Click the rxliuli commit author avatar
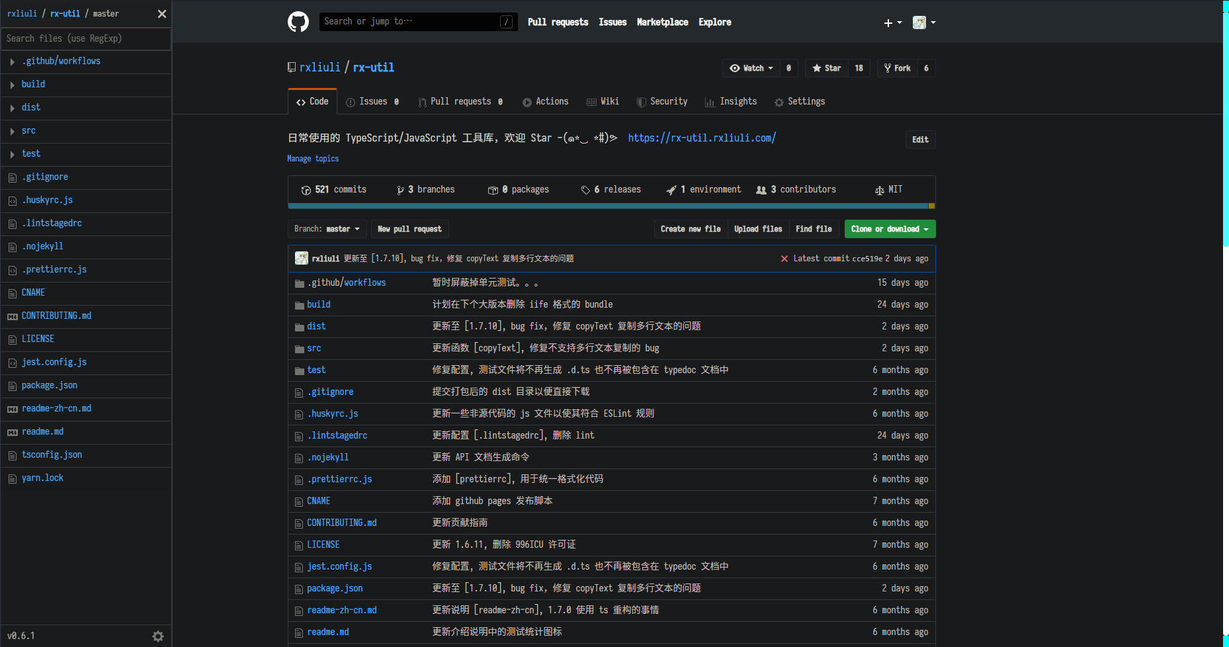Viewport: 1229px width, 647px height. pyautogui.click(x=302, y=259)
